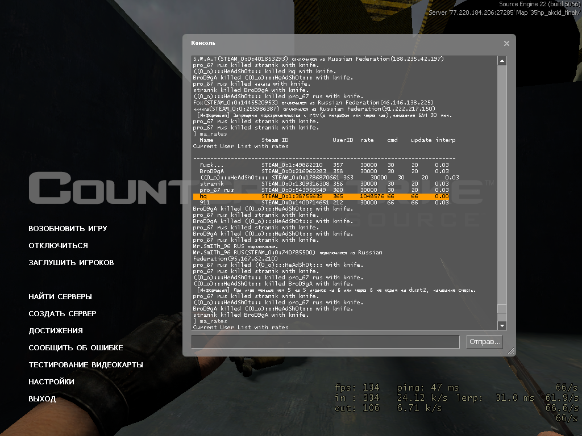
Task: Open ДОСТИЖЕНИЯ achievements menu
Action: coord(56,331)
